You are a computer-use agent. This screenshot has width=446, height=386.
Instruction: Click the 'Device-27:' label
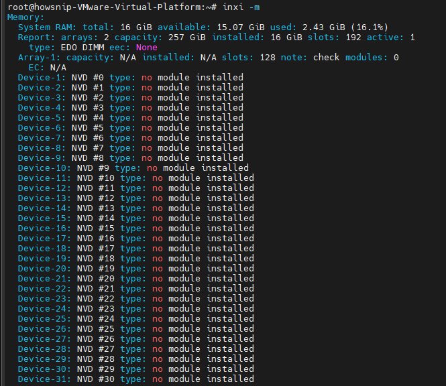45,339
